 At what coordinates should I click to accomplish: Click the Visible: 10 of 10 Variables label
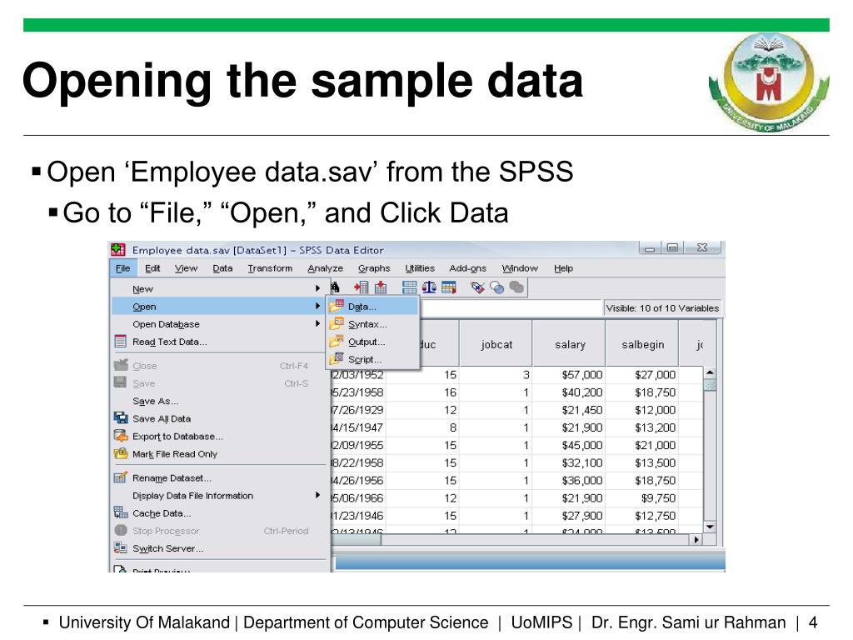tap(662, 308)
